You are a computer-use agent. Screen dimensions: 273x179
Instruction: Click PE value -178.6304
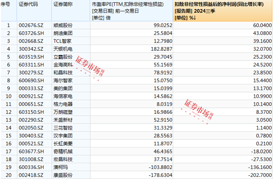[161, 175]
